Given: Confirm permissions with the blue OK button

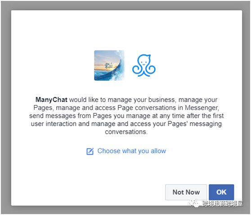Looking at the screenshot, I should [x=221, y=192].
